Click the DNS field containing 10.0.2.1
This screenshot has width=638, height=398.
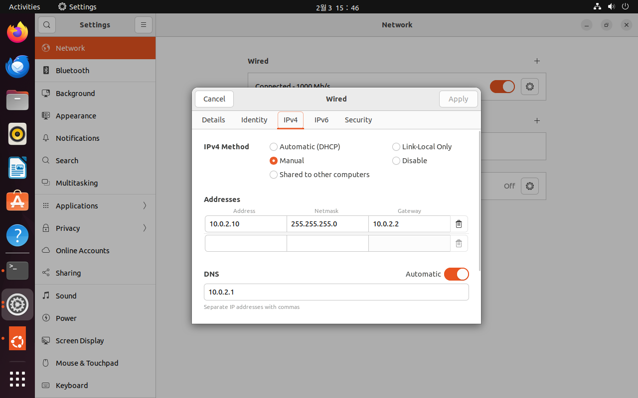336,292
